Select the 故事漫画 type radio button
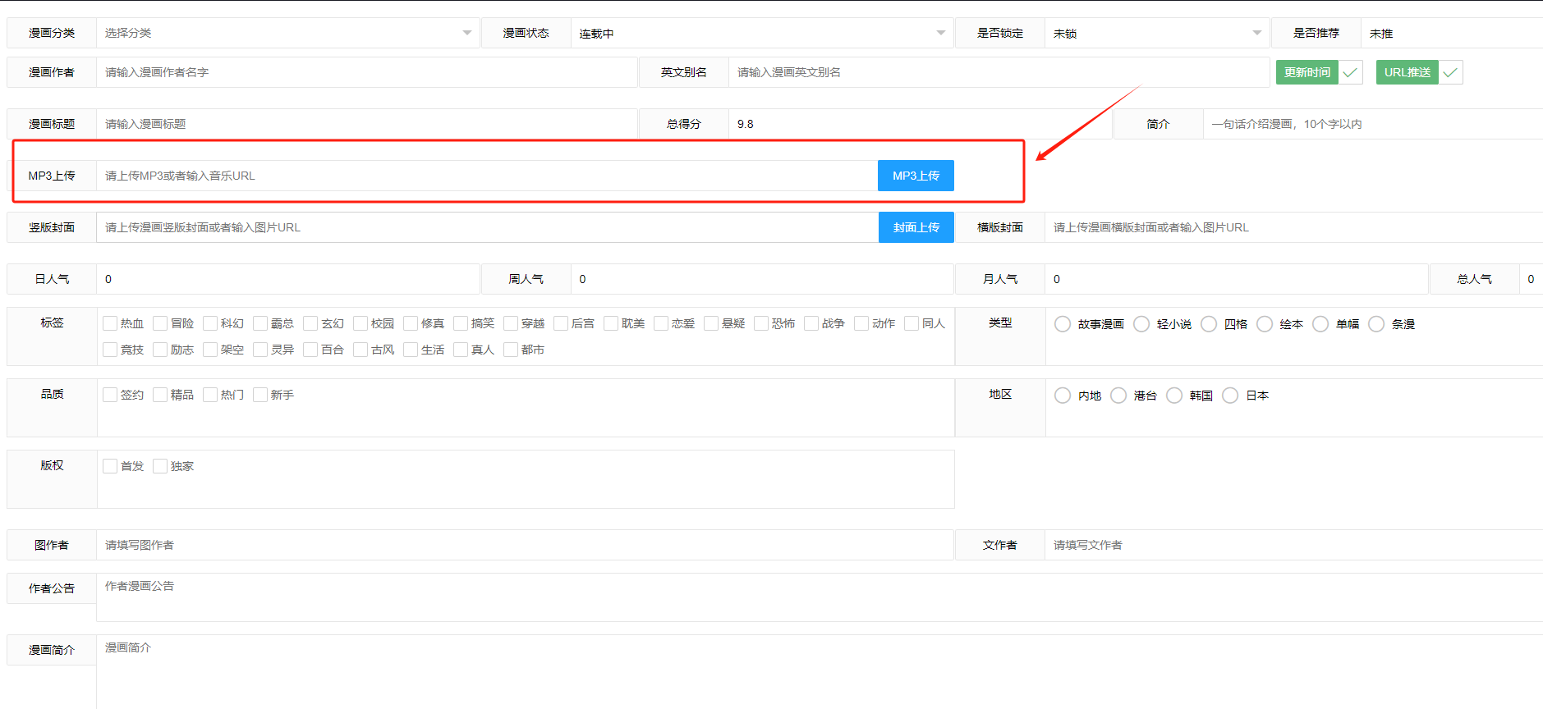 tap(1063, 324)
